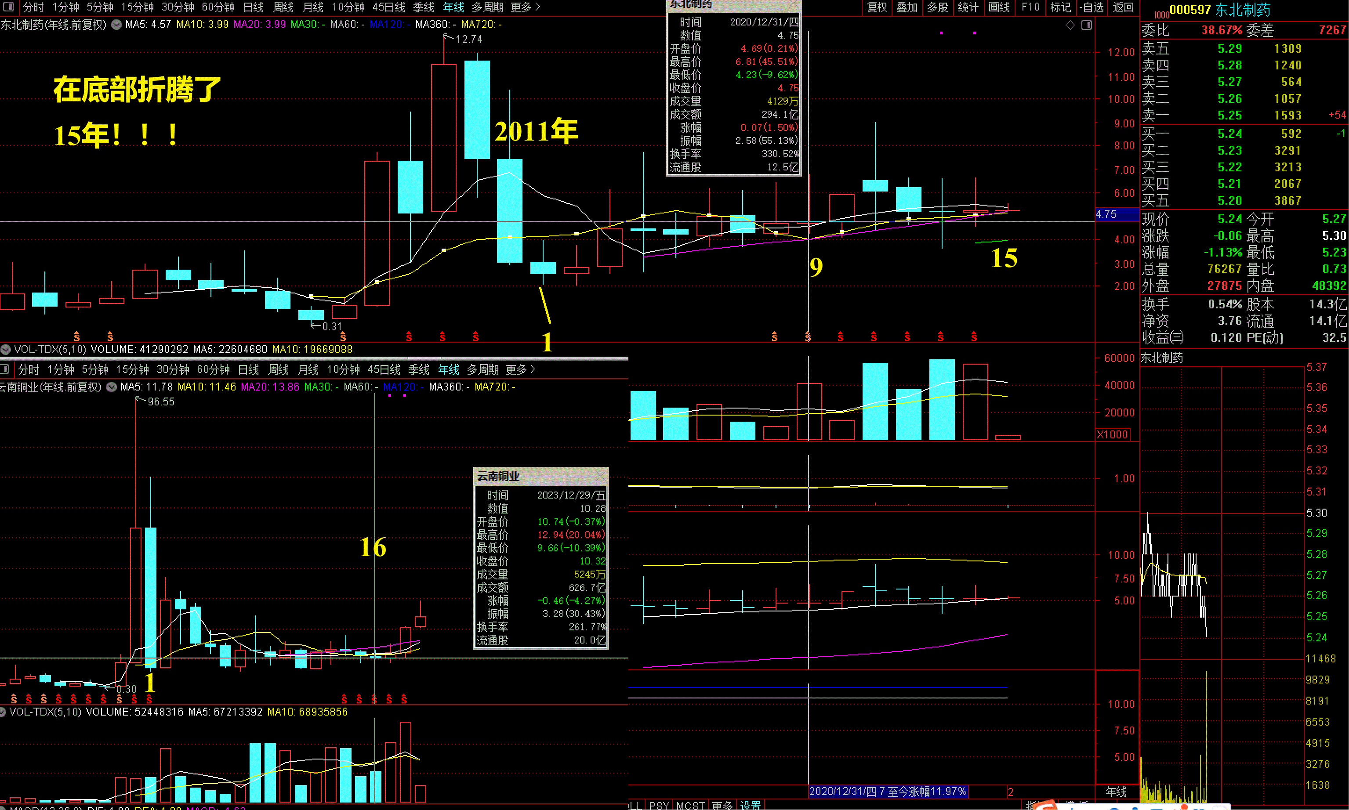
Task: Toggle lower chart sidebar panel icon
Action: 5,369
